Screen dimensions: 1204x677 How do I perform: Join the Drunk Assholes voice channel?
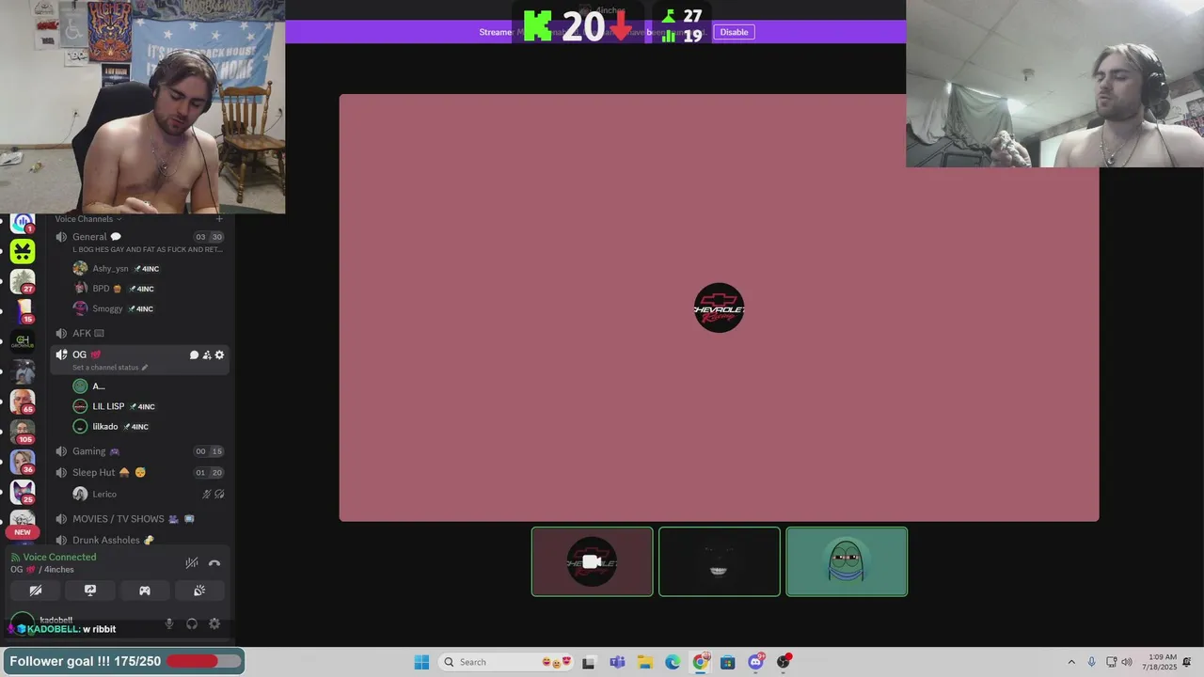point(139,541)
